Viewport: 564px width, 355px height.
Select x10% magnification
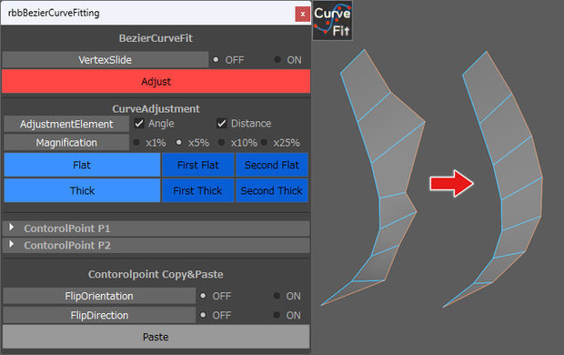tap(222, 143)
